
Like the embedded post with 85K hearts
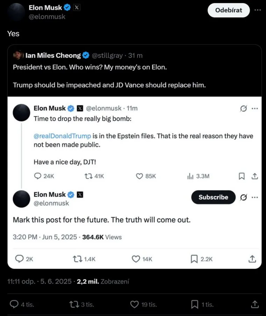coord(140,176)
